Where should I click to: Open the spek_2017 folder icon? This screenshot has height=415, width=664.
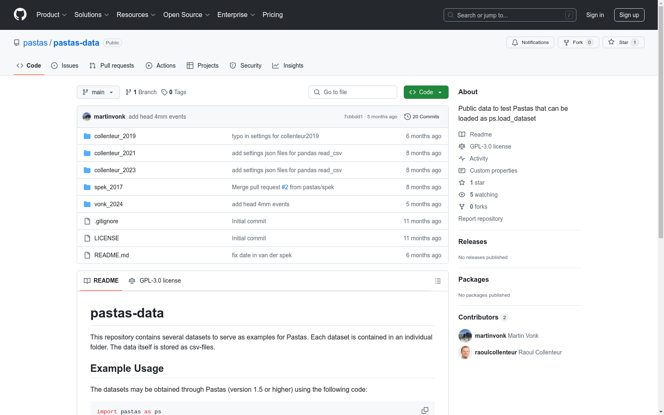(87, 187)
